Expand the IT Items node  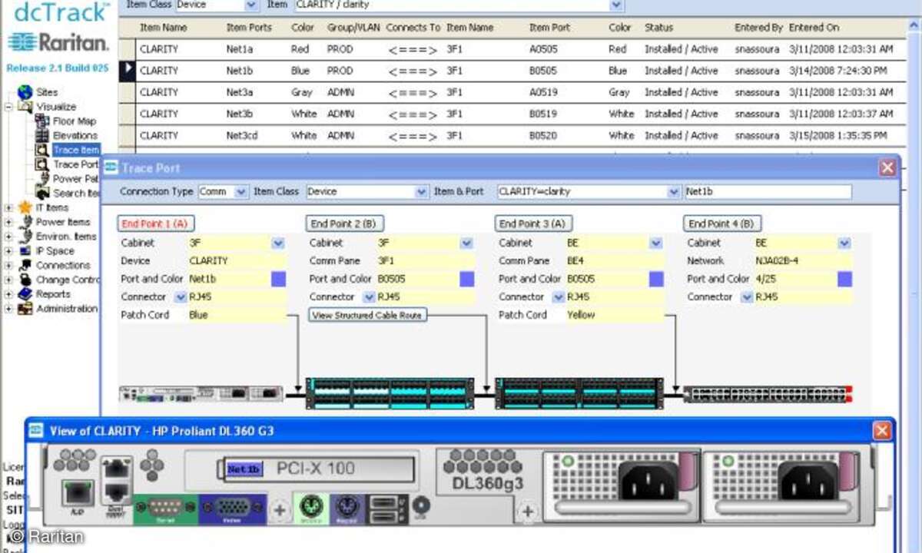(x=8, y=207)
